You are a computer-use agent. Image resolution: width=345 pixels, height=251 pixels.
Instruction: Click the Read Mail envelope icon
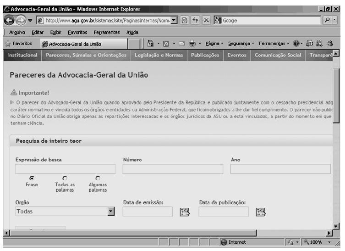point(182,44)
